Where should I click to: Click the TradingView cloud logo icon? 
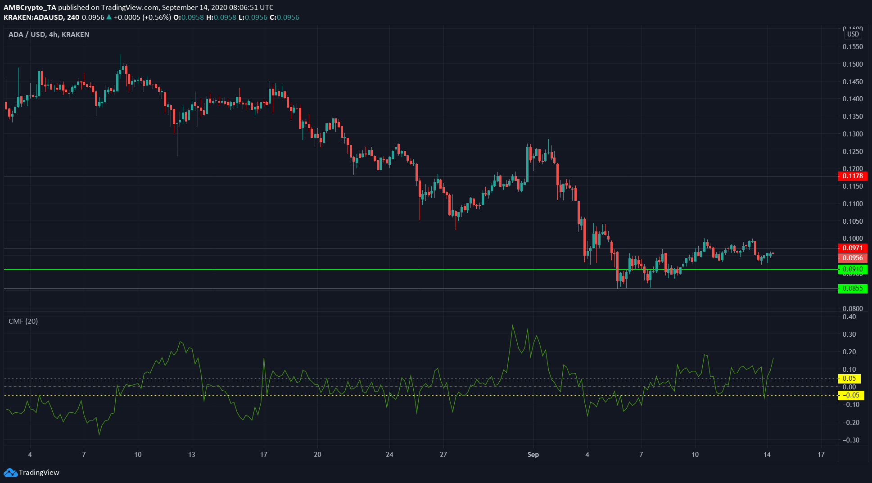(10, 472)
